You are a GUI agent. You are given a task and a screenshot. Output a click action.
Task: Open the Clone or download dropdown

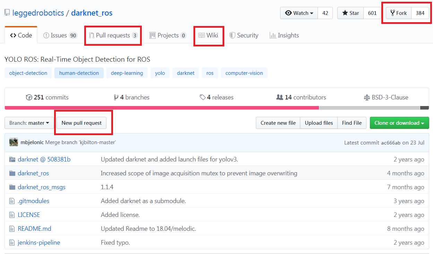[x=399, y=123]
